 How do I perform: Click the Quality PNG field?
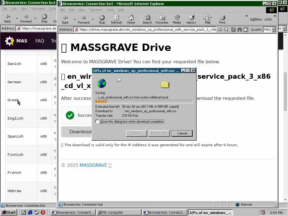[x=267, y=30]
